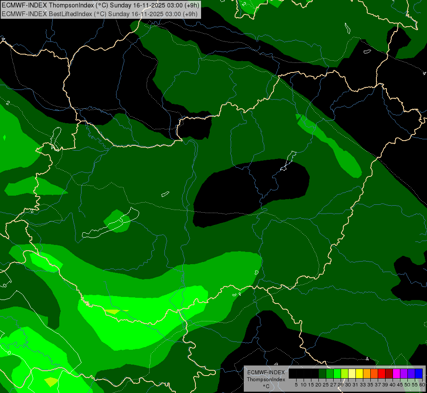This screenshot has width=427, height=393.
Task: Select the blue 55–60 legend swatch
Action: coord(419,374)
